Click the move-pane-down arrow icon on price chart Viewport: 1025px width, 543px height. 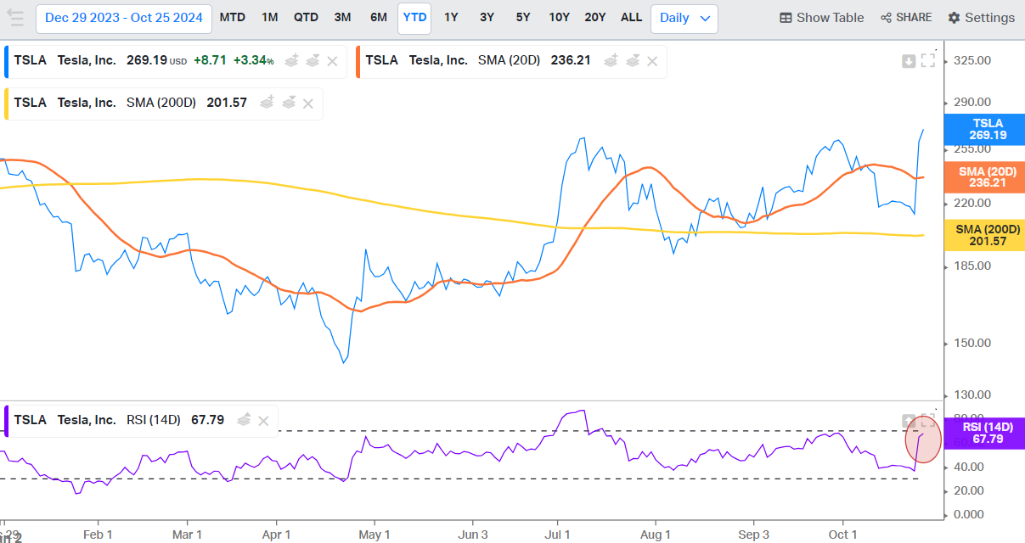[909, 60]
